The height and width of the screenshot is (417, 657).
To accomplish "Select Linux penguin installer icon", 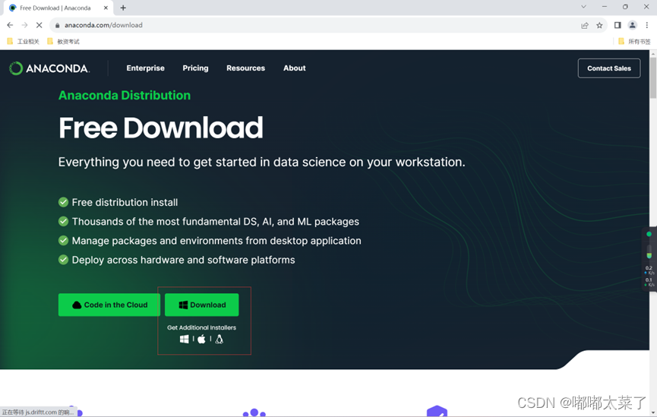I will point(220,339).
